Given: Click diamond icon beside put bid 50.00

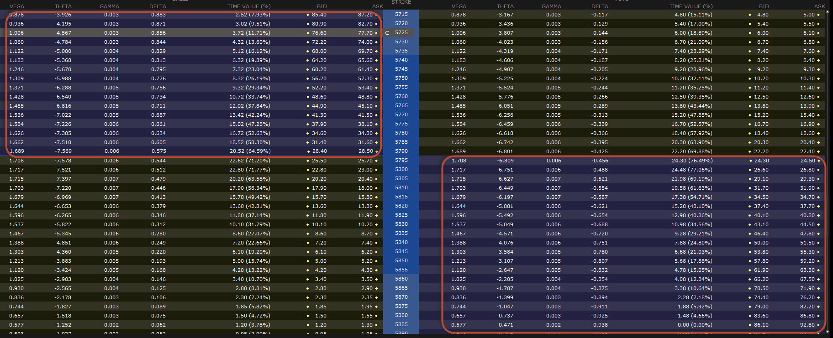Looking at the screenshot, I should point(750,243).
